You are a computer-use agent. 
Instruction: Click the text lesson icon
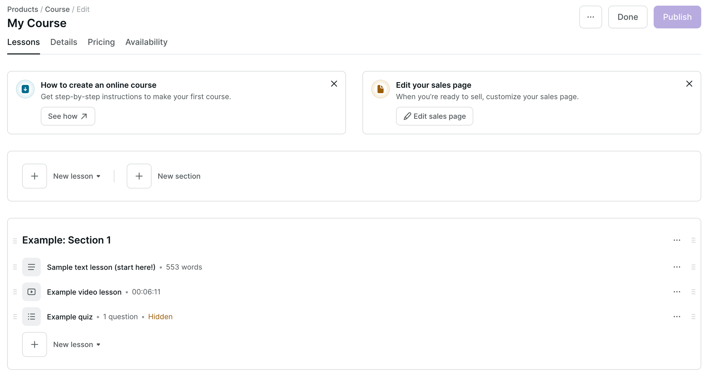point(31,267)
